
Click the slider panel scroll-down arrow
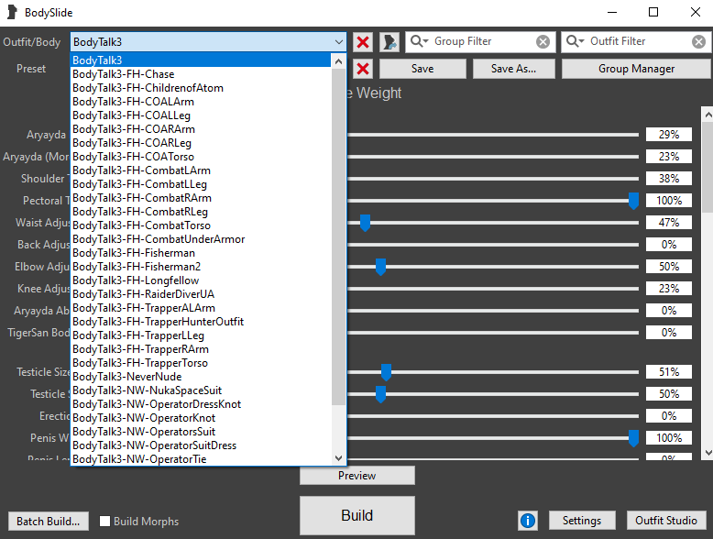pos(708,453)
